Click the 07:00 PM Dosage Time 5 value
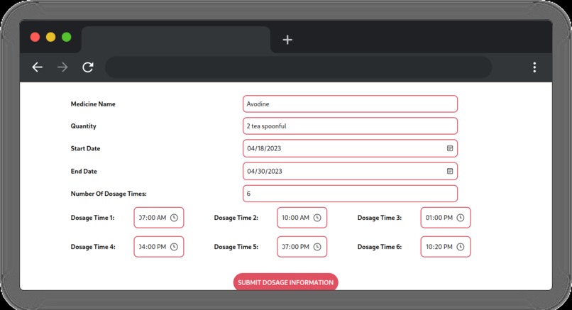 click(x=295, y=247)
